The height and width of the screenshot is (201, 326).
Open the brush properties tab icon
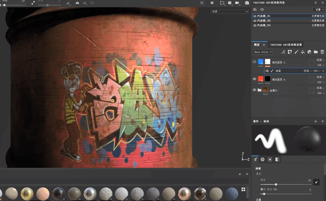[255, 159]
